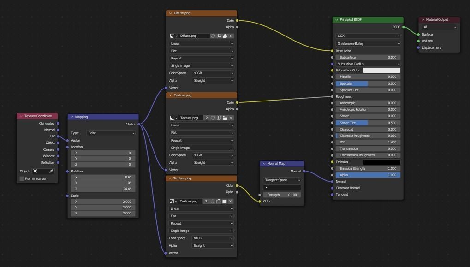
Task: Click BSDF output socket on Principled BSDF
Action: [404, 27]
